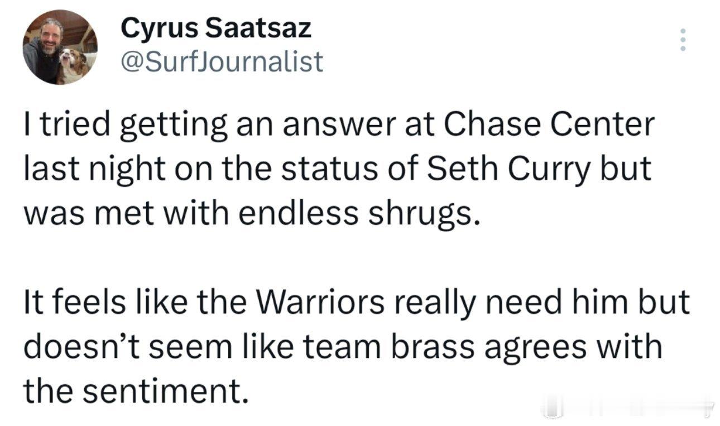The width and height of the screenshot is (720, 426).
Task: Click Cyrus Saatsaz's profile photo
Action: click(60, 47)
